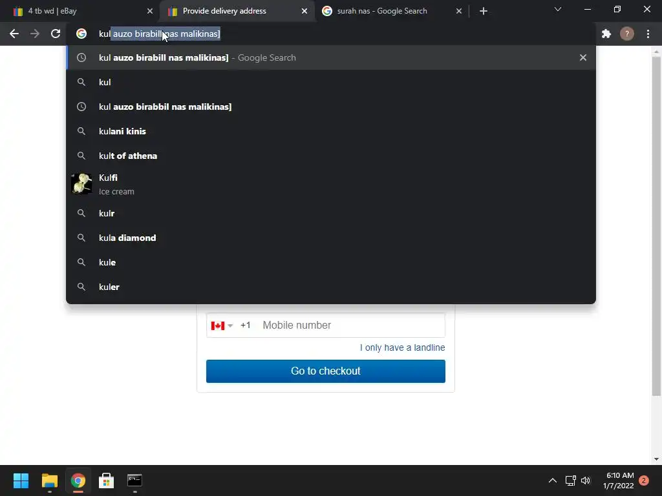Open Chrome's three-dot menu
This screenshot has width=662, height=496.
tap(648, 34)
